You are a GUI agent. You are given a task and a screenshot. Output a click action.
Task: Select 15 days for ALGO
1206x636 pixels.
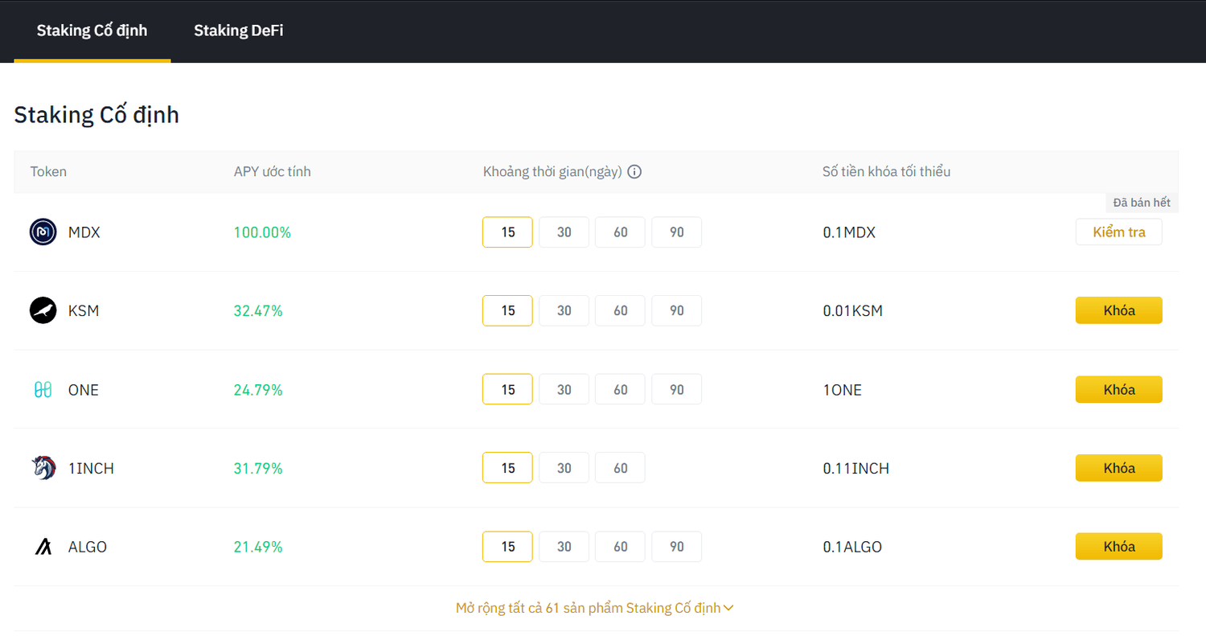click(x=507, y=547)
